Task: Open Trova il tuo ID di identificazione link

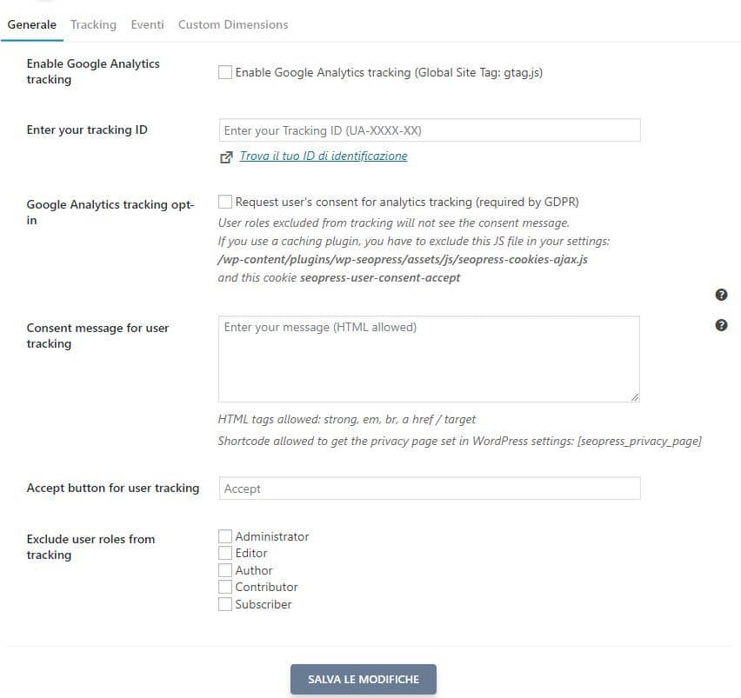Action: pos(324,156)
